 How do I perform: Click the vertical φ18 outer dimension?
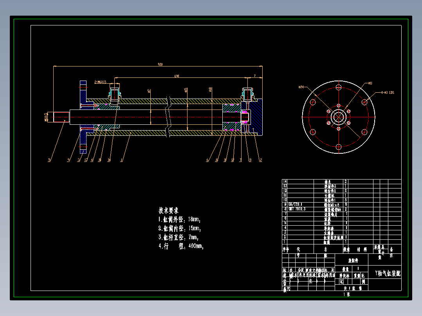pos(210,90)
